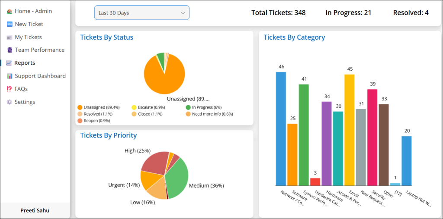Click the Laptop Not W... bar showing 20
443x219 pixels.
click(x=407, y=161)
